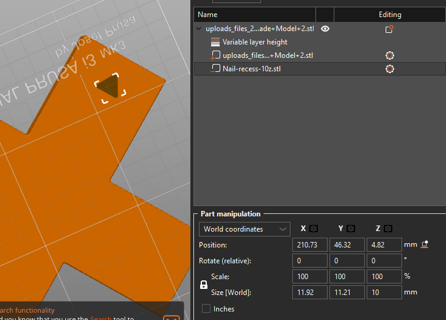The height and width of the screenshot is (320, 446).
Task: Click the Size Z field showing 10
Action: [x=384, y=293]
